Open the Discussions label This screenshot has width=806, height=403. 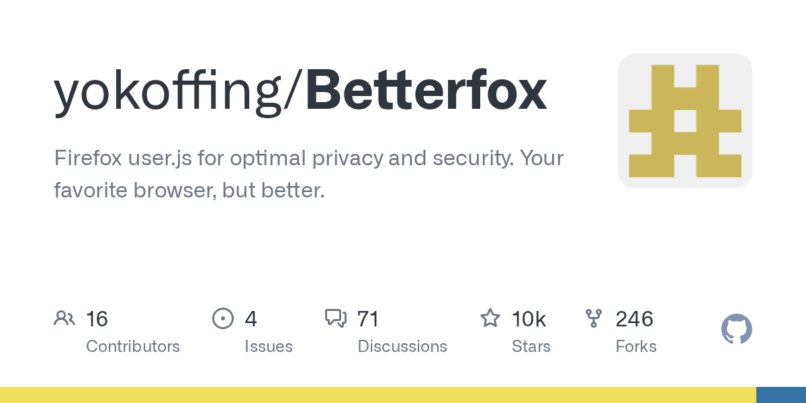402,347
